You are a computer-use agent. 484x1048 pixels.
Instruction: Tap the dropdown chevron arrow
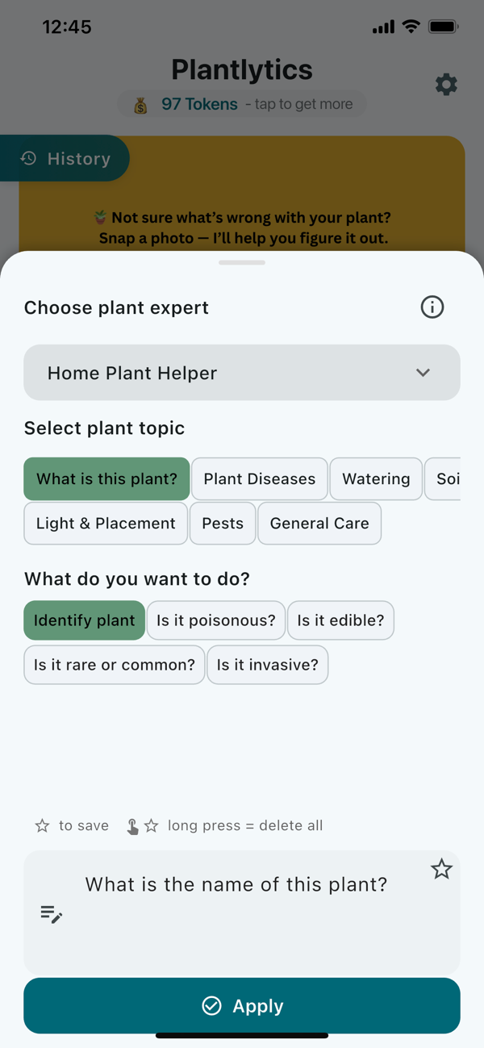(x=423, y=373)
